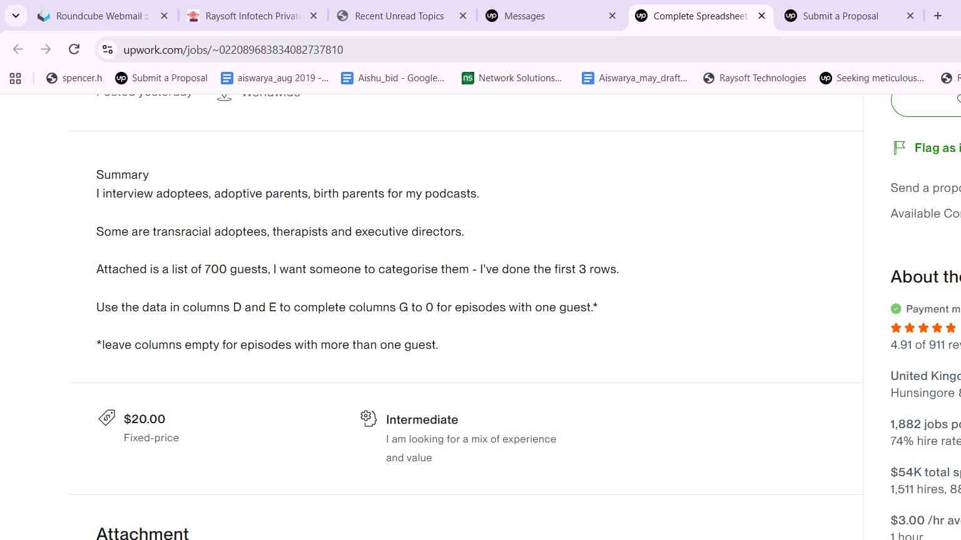Close the Recent Unread Topics tab

point(463,16)
